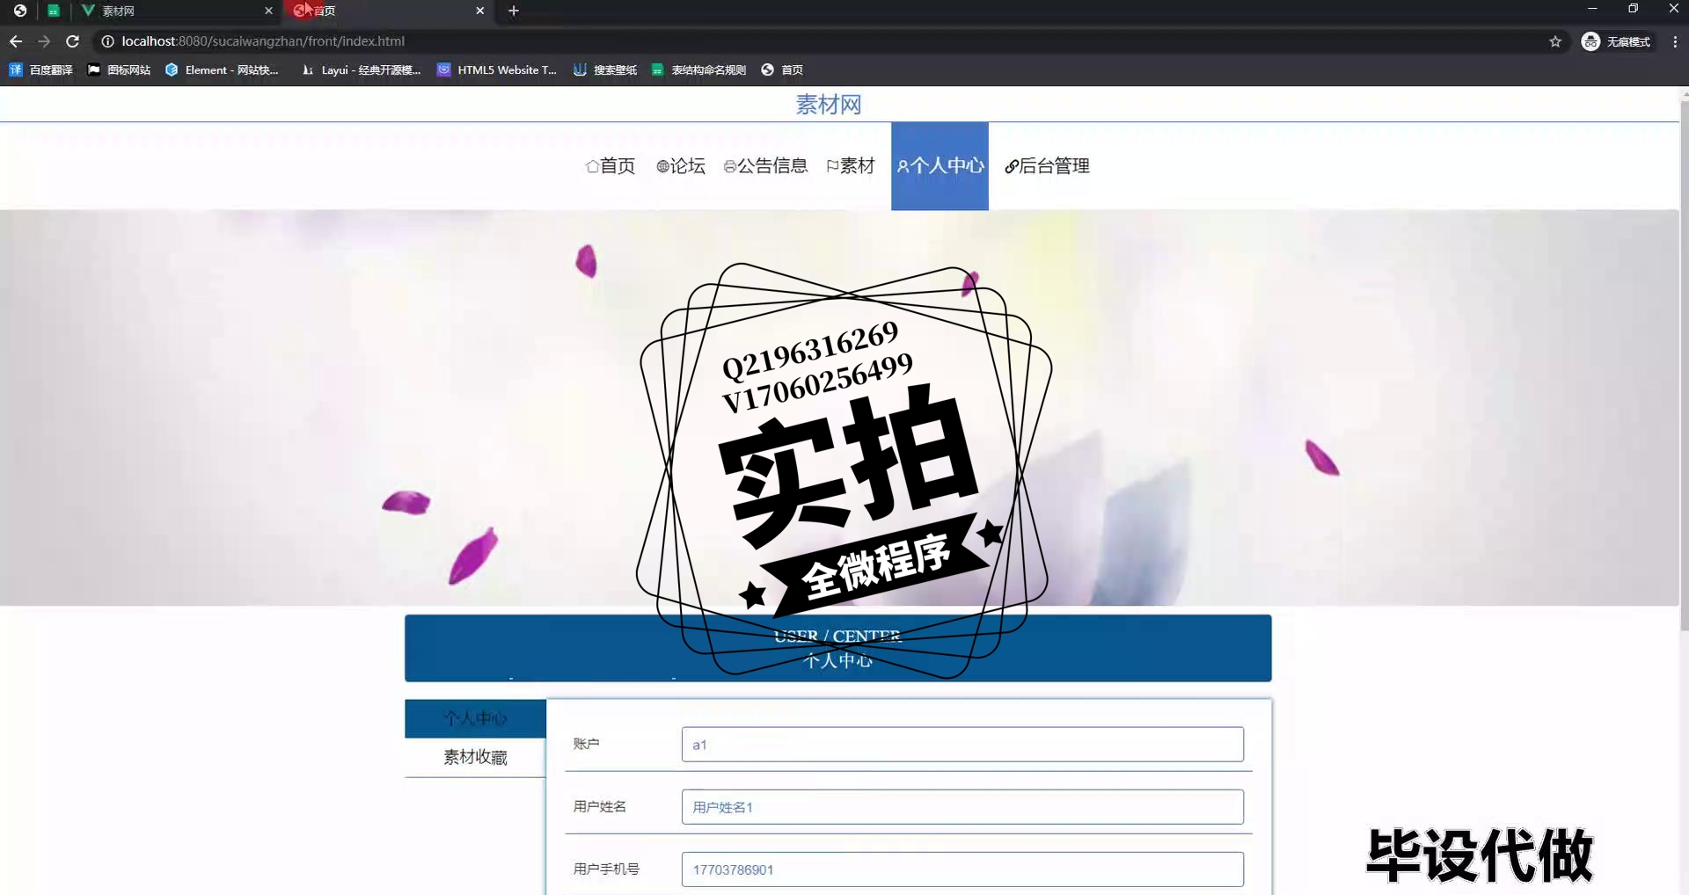This screenshot has width=1689, height=895.
Task: Open the HTML5 Website T... bookmark
Action: click(497, 69)
